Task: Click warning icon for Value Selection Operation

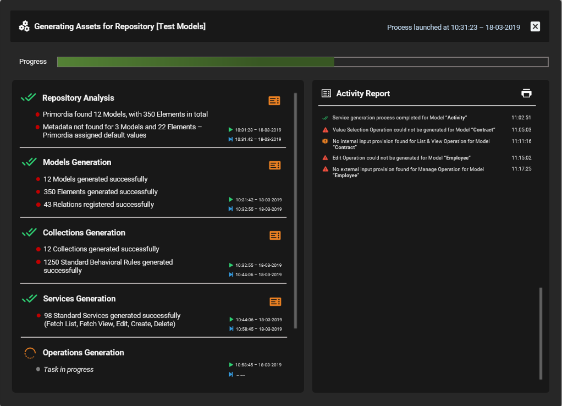Action: [x=326, y=130]
